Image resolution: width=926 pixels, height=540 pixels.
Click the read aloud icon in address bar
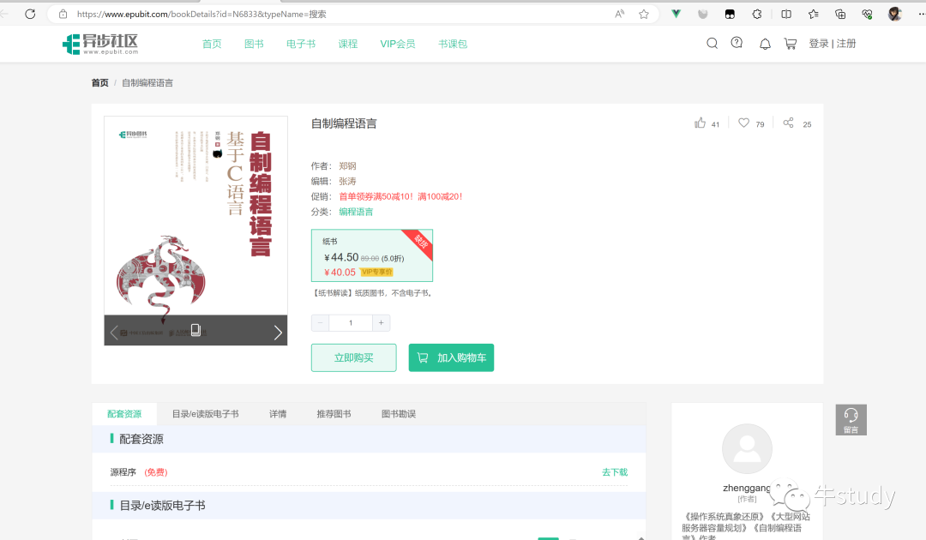(x=620, y=15)
